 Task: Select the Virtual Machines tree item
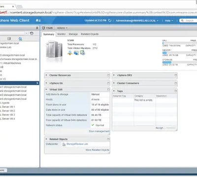tap(11, 63)
